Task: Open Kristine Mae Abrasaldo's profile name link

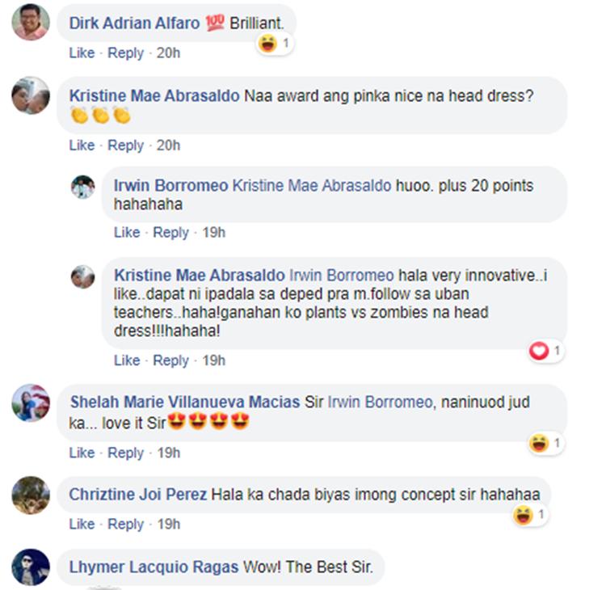Action: [154, 96]
